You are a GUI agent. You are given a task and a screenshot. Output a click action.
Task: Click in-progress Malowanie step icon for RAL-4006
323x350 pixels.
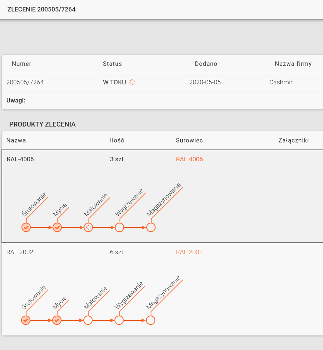pyautogui.click(x=88, y=227)
